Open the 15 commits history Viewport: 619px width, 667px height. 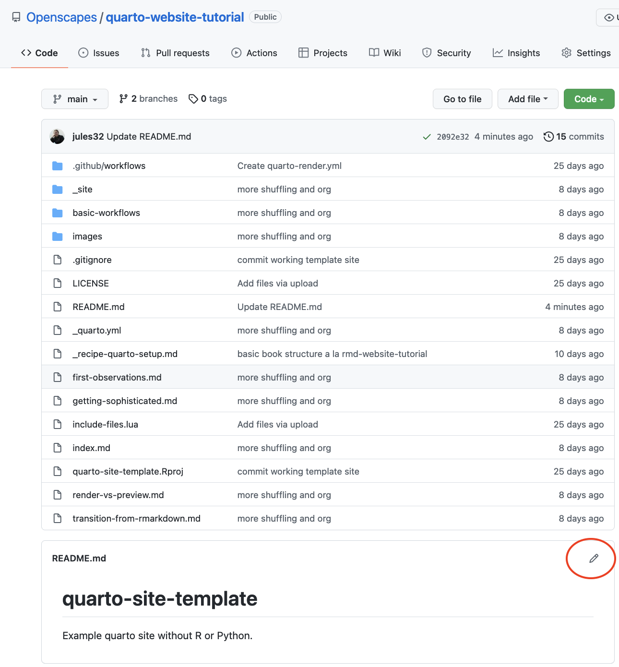[x=573, y=136]
